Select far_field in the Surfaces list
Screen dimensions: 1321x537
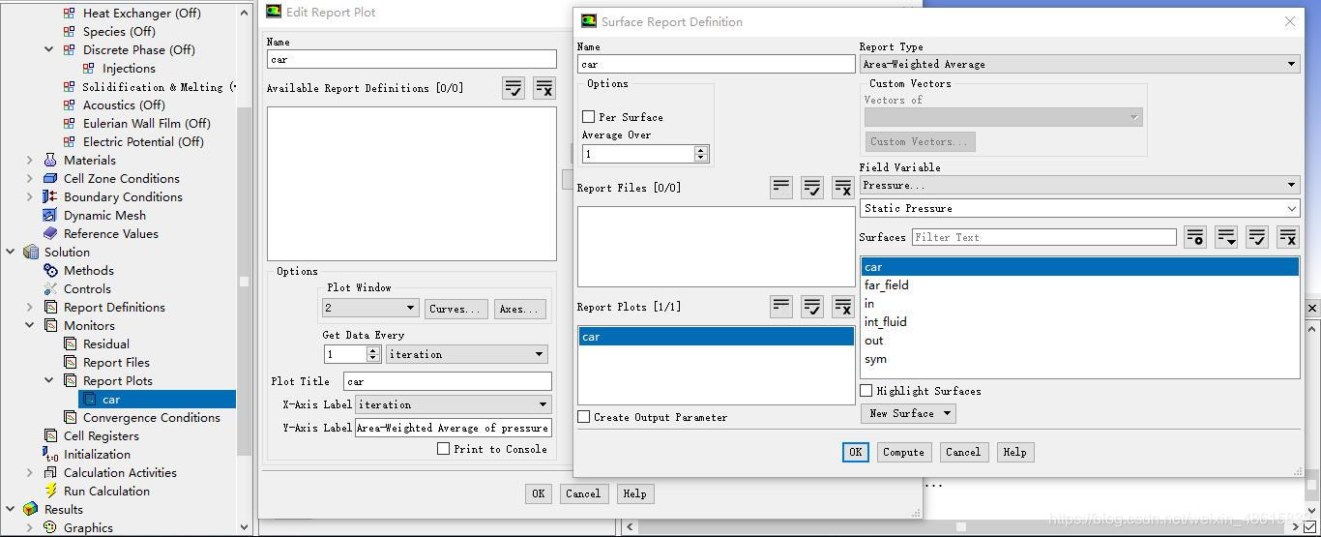pyautogui.click(x=886, y=285)
